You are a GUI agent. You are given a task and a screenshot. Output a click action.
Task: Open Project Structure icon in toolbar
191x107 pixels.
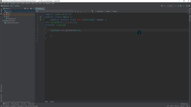(162, 6)
